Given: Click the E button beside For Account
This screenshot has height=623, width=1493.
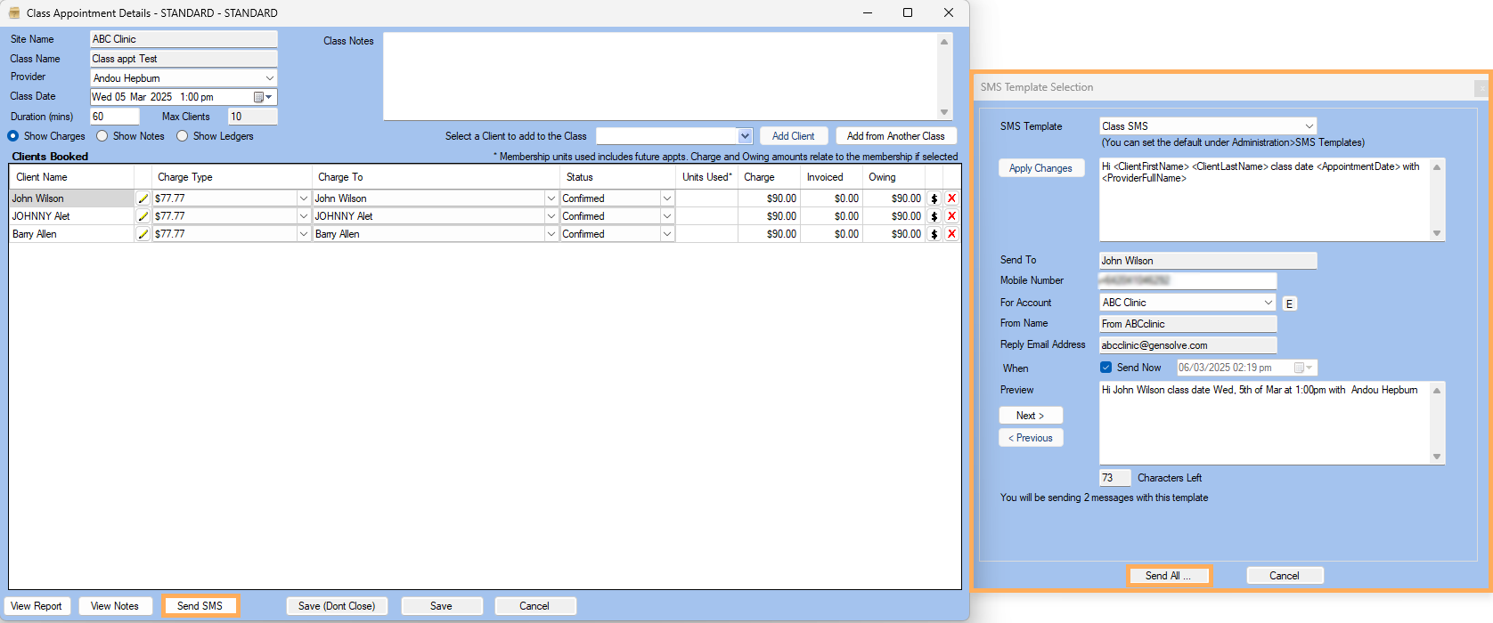Looking at the screenshot, I should (x=1289, y=303).
